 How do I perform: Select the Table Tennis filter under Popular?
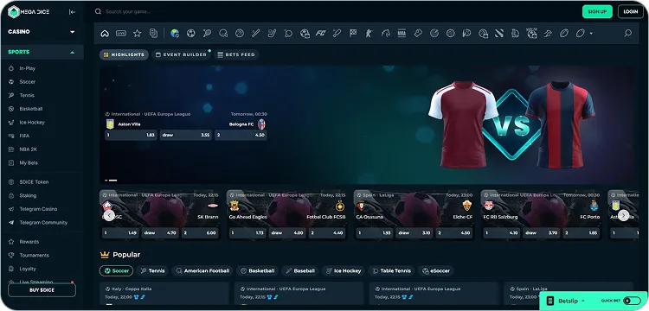(x=391, y=271)
